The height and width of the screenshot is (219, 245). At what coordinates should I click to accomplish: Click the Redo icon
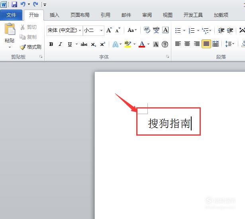point(35,4)
